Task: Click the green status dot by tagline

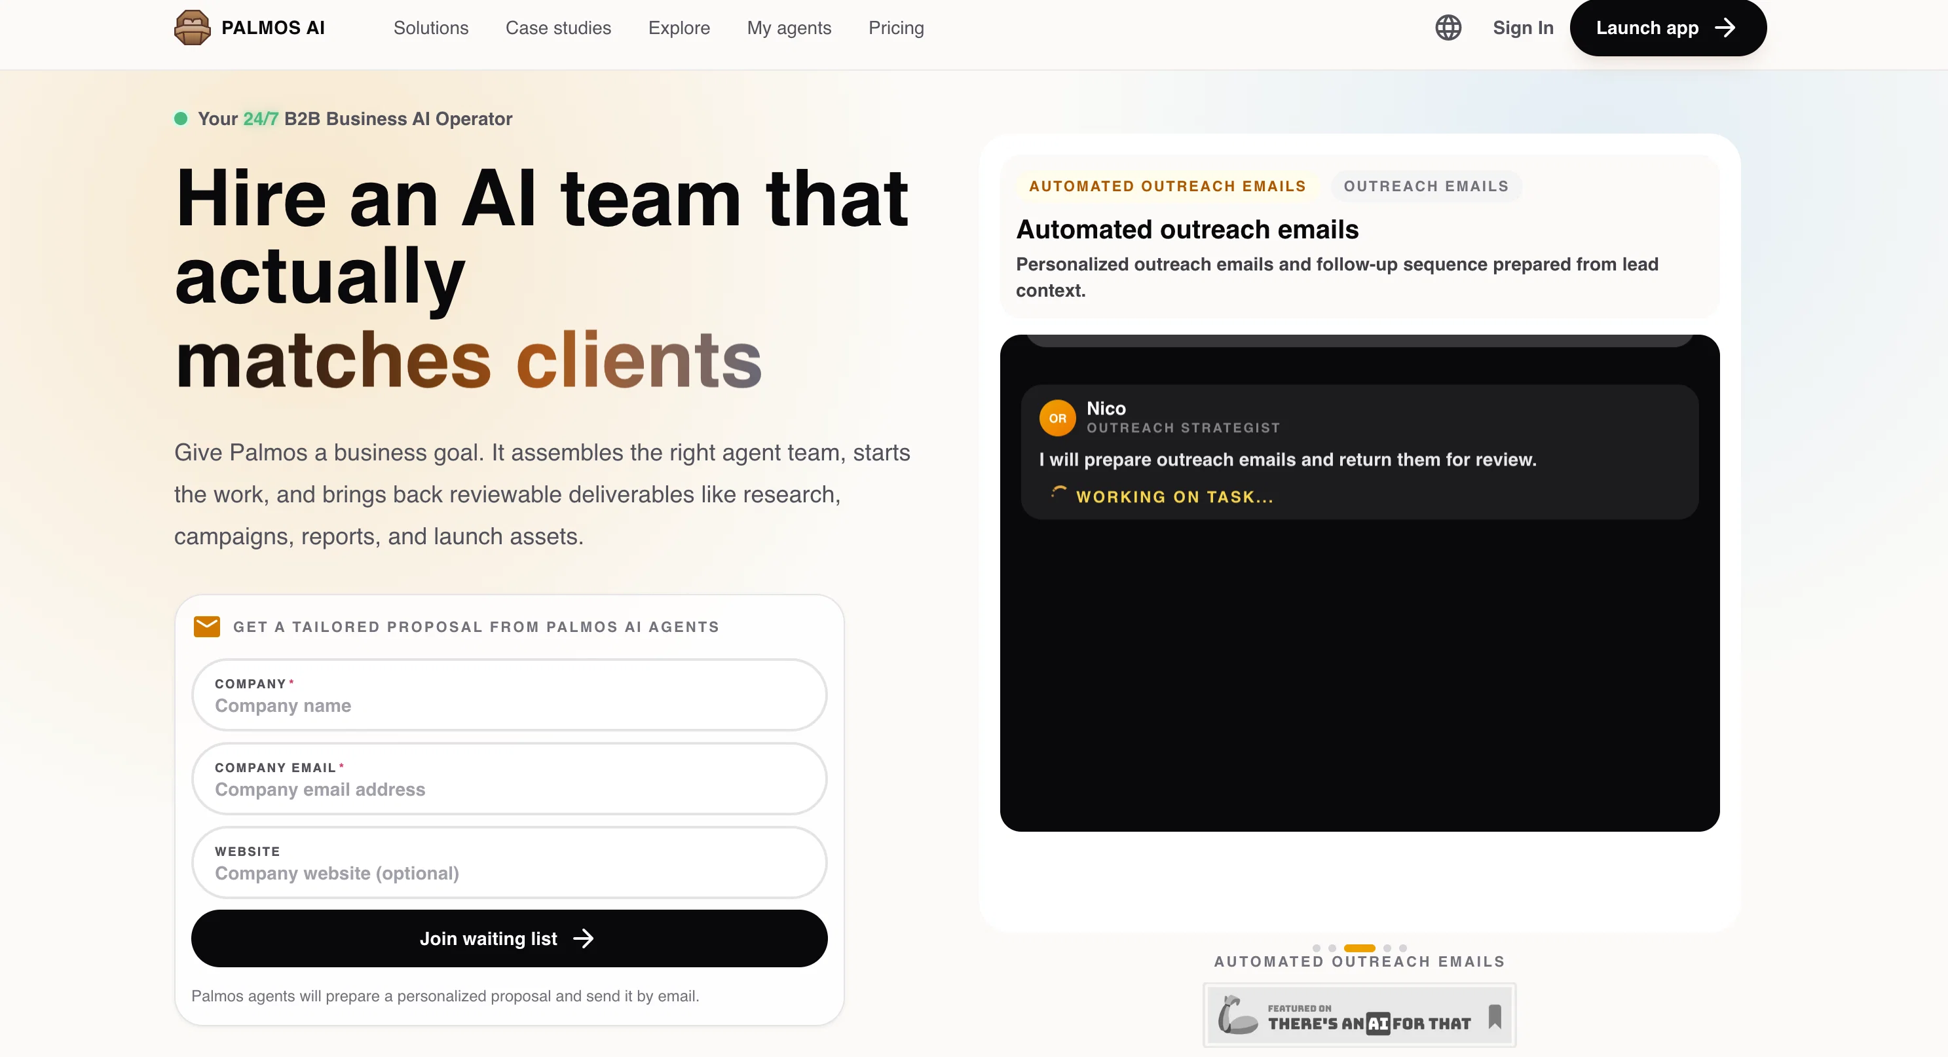Action: click(x=181, y=119)
